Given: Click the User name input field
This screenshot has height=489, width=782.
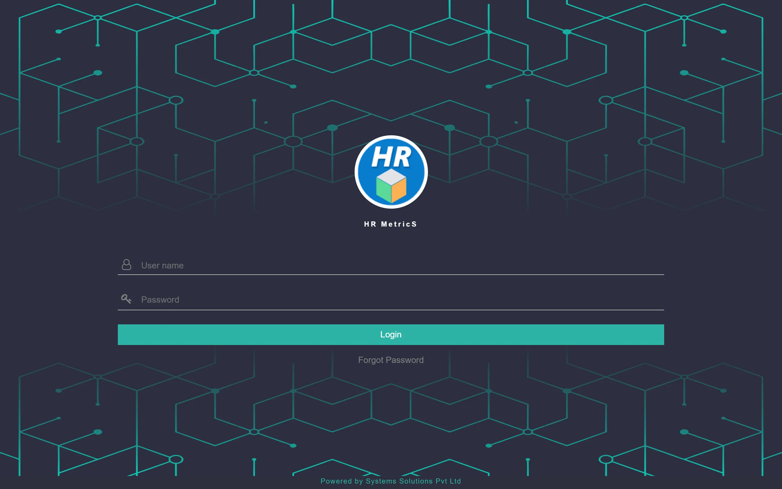Looking at the screenshot, I should click(391, 265).
